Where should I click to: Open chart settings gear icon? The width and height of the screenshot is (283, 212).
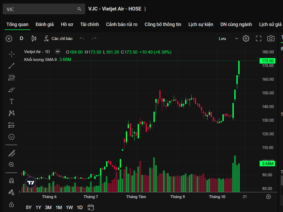click(246, 39)
